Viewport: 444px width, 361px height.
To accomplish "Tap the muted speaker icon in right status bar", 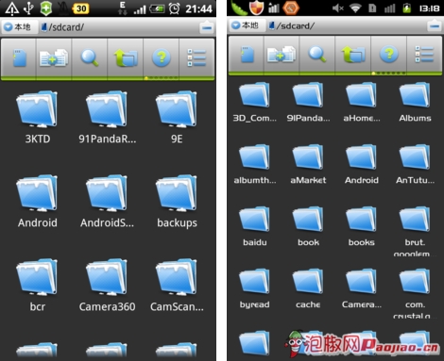I will [338, 8].
